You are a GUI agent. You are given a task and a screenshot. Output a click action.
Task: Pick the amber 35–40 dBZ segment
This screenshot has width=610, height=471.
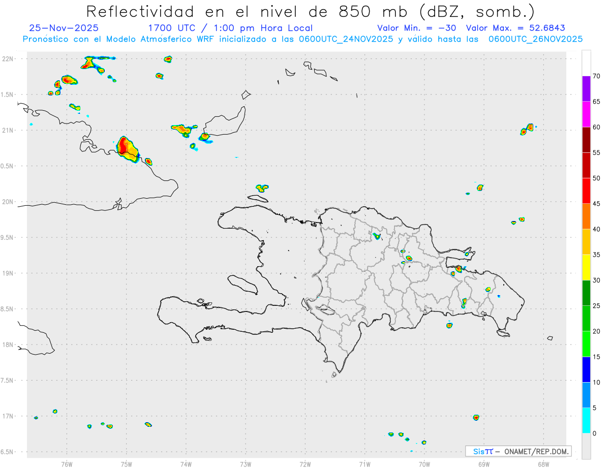(x=586, y=242)
